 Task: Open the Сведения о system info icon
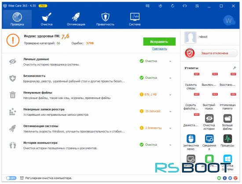click(209, 139)
